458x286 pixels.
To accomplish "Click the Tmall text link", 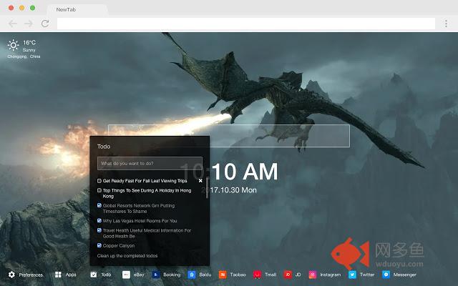I will coord(271,275).
